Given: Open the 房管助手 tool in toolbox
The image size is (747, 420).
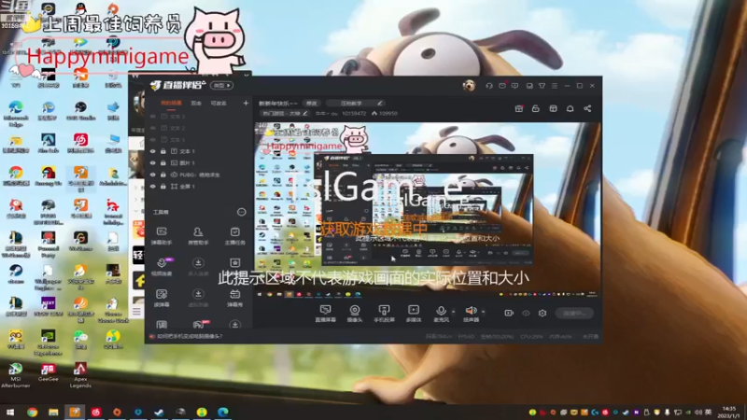Looking at the screenshot, I should click(198, 236).
